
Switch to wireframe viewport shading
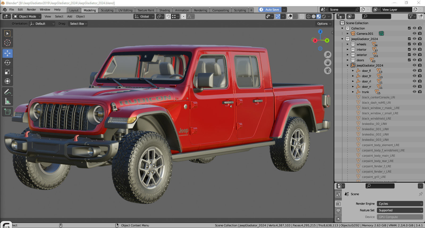309,16
